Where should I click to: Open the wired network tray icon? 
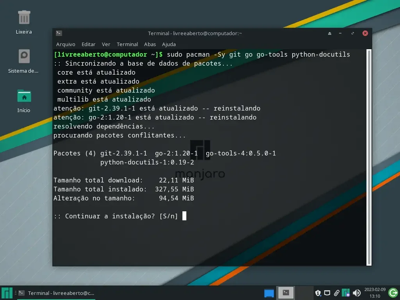tap(327, 293)
